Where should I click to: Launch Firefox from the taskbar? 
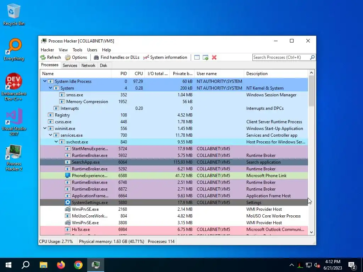[61, 265]
